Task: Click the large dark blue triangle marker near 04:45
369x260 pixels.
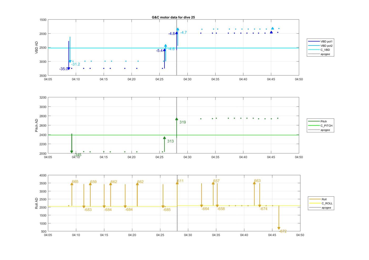Action: pos(271,32)
